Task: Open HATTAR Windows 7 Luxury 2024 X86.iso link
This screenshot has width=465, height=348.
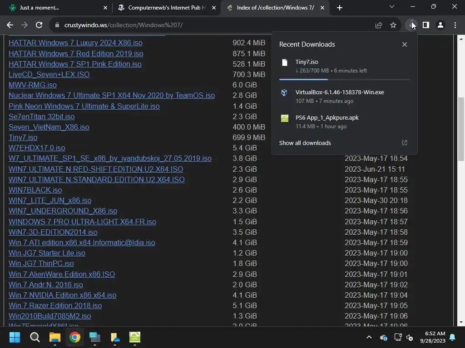Action: (75, 43)
